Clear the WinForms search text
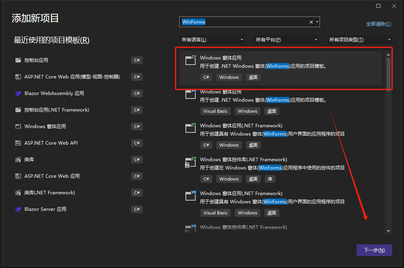The image size is (404, 268). 311,22
